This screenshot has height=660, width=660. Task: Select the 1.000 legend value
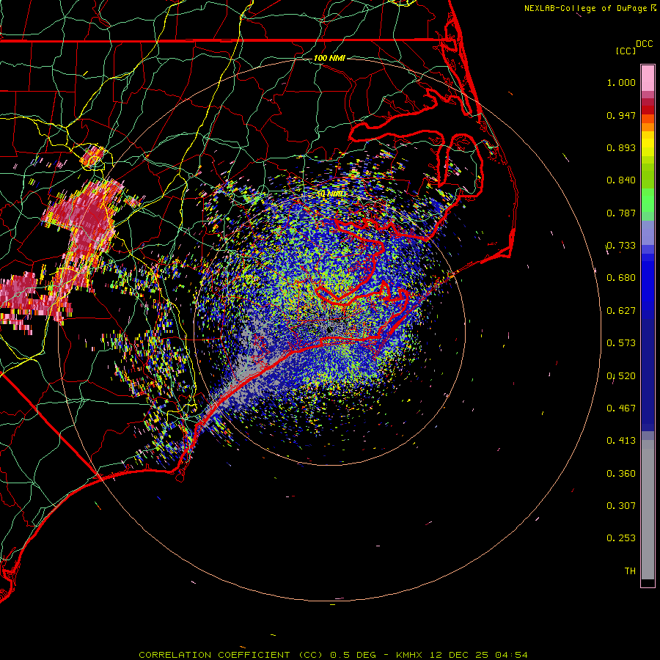621,82
